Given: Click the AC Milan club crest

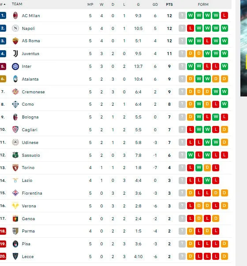Looking at the screenshot, I should coord(15,15).
